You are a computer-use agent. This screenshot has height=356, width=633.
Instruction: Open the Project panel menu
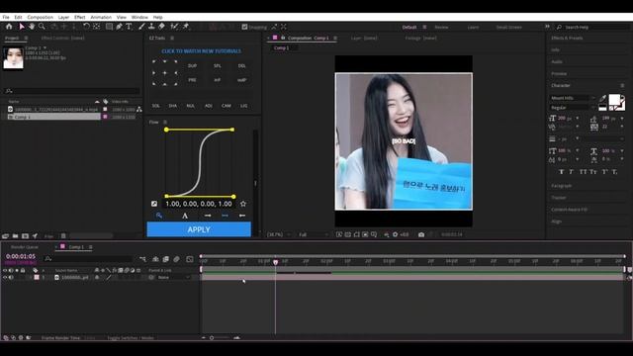[26, 38]
